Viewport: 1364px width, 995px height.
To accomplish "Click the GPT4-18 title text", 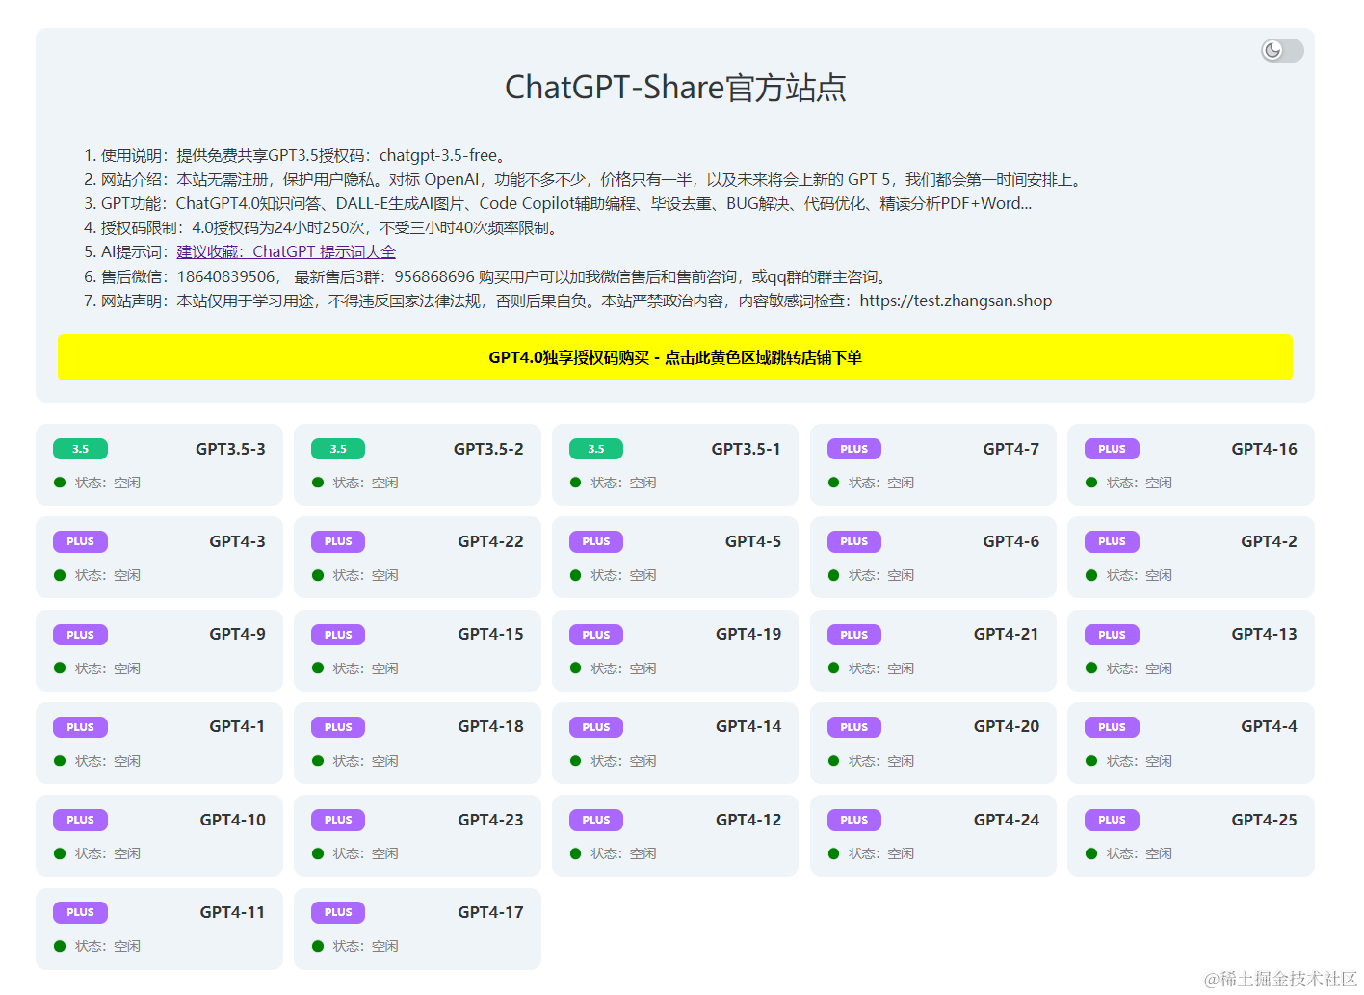I will pos(490,726).
